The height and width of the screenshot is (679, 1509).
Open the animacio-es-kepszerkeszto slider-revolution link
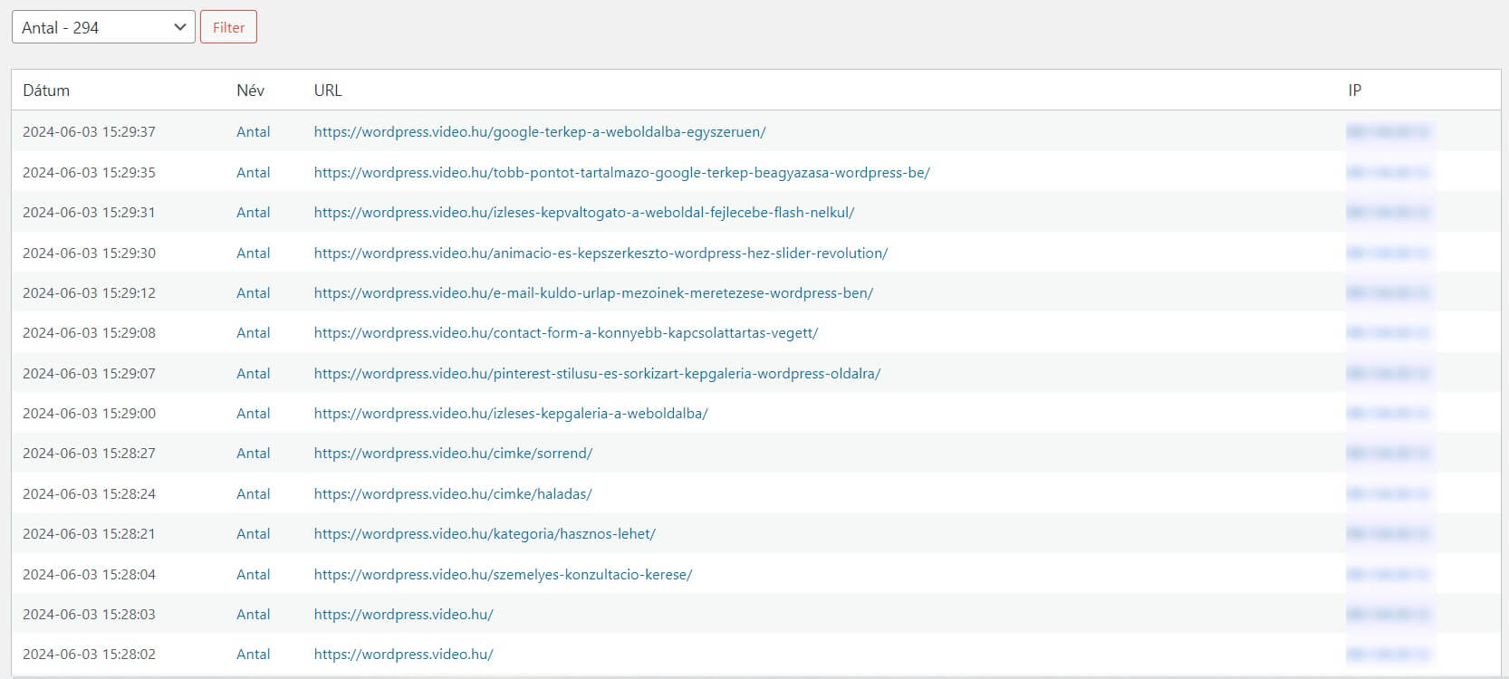pyautogui.click(x=601, y=253)
